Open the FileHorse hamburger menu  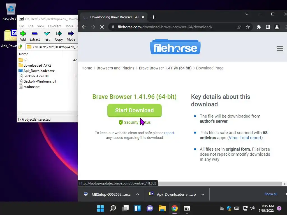pyautogui.click(x=280, y=48)
